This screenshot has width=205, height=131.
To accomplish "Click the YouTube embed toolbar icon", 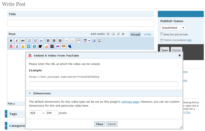I will [11, 46].
